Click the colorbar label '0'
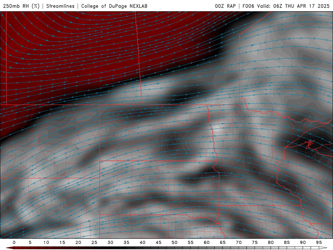The width and height of the screenshot is (333, 250). point(14,242)
